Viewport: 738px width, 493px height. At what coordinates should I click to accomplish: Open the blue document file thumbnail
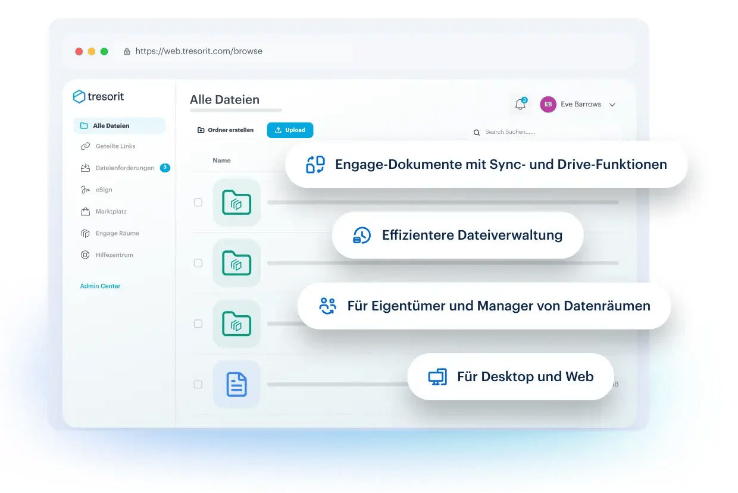point(236,384)
